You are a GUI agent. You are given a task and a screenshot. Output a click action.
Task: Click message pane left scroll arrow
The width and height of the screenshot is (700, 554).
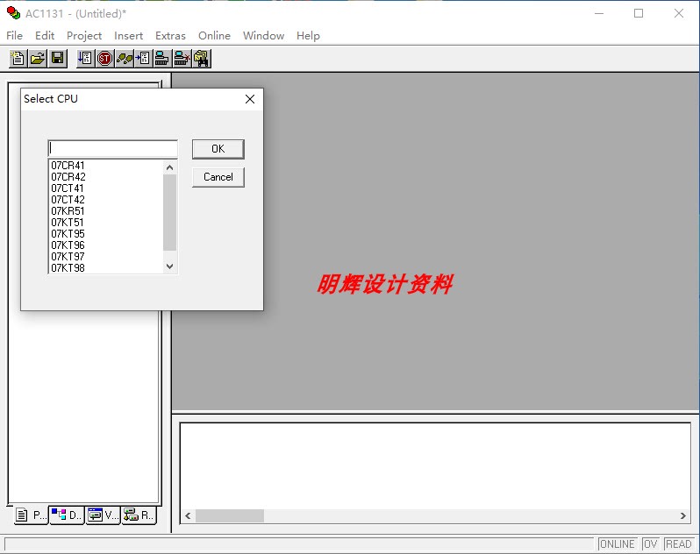[188, 516]
